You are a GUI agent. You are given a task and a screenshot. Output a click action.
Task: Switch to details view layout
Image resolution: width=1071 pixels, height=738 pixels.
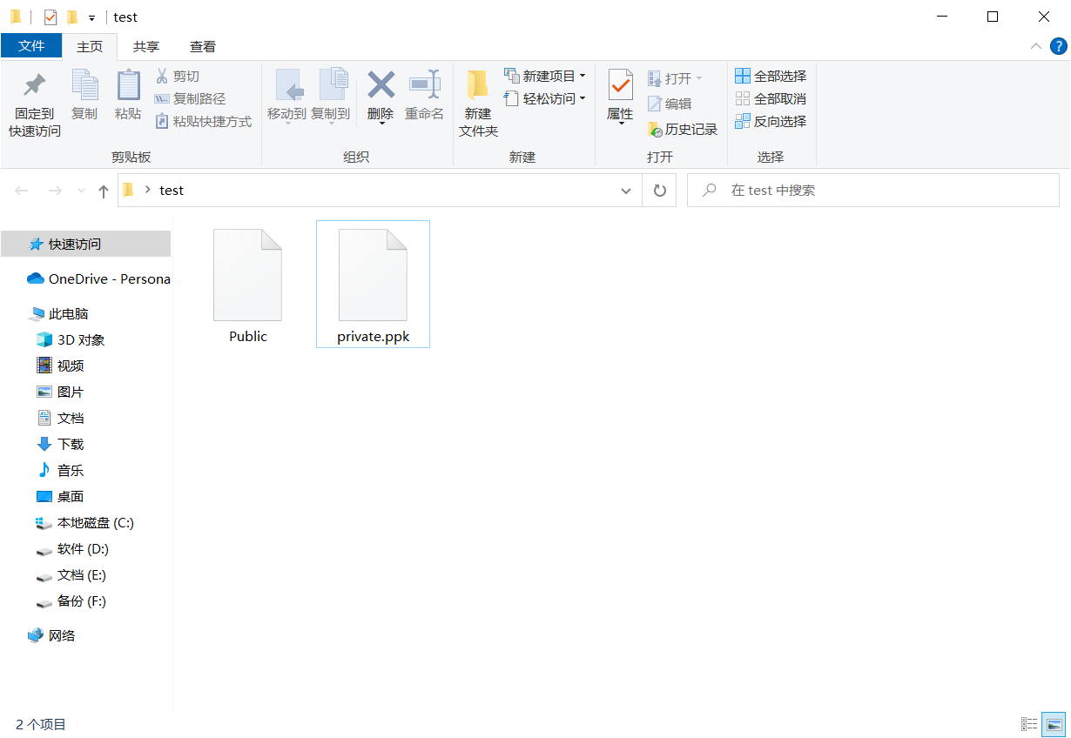pyautogui.click(x=1029, y=724)
